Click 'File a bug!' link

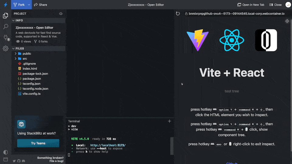point(57,161)
